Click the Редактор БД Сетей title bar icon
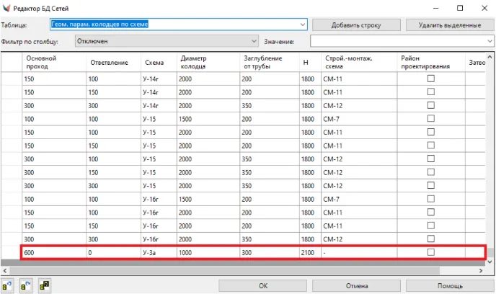Screen dimensions: 496x294 [x=8, y=8]
